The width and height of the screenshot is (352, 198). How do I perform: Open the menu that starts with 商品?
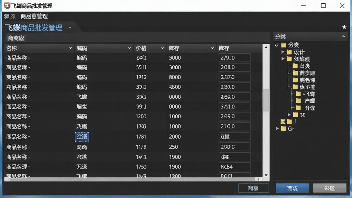(34, 16)
